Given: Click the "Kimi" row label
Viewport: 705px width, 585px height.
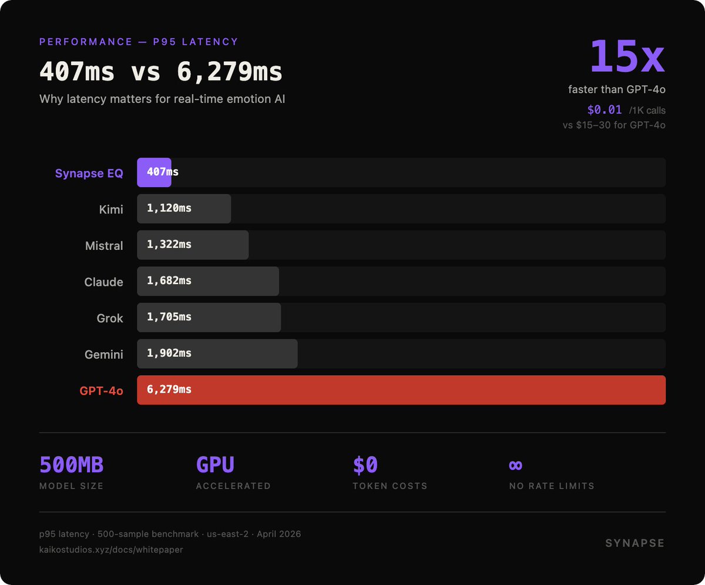Looking at the screenshot, I should coord(111,209).
